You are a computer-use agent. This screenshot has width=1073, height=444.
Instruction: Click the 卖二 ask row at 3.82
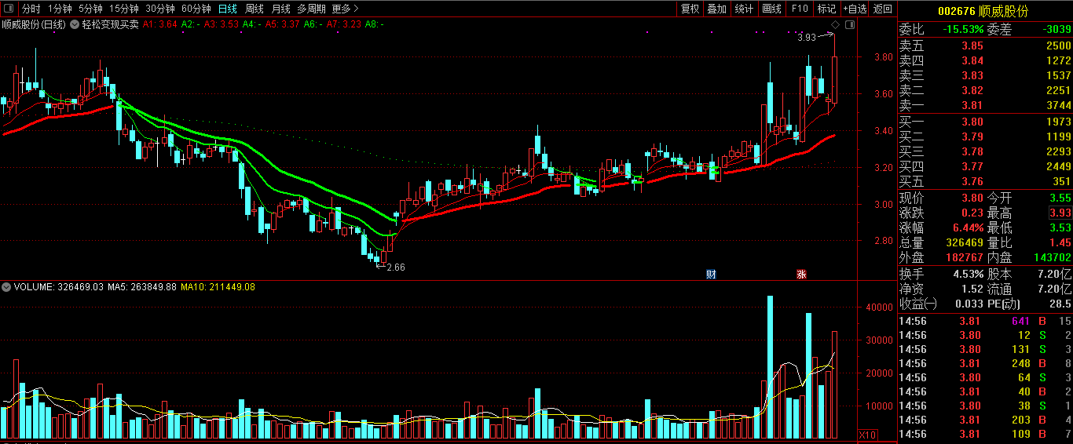(x=985, y=90)
